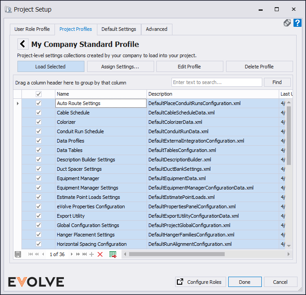Uncheck the Conduit Run Schedule checkbox
Screen dimensions: 306x295
38,131
